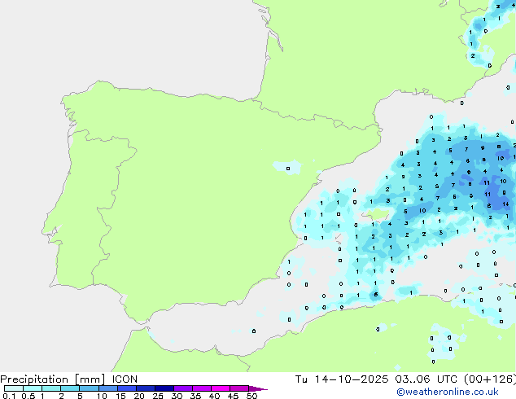Click the '20' legend scale label
The width and height of the screenshot is (516, 399).
[x=139, y=396]
